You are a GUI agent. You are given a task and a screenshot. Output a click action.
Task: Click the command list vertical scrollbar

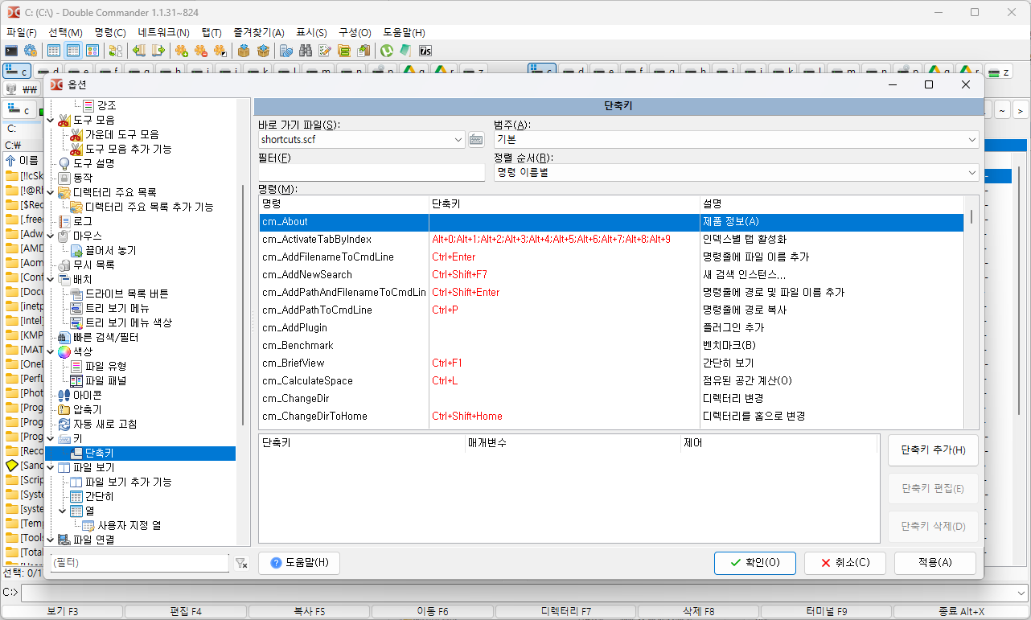click(971, 312)
